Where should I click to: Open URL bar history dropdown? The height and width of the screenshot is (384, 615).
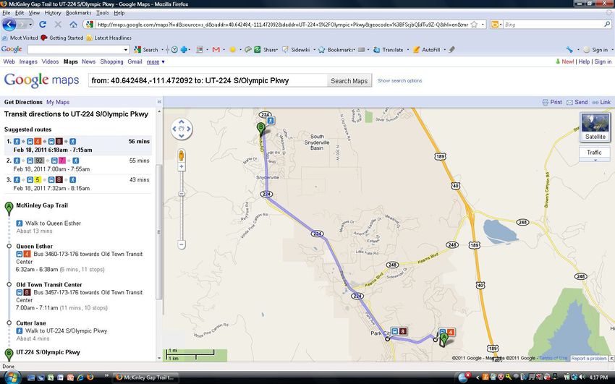[483, 25]
